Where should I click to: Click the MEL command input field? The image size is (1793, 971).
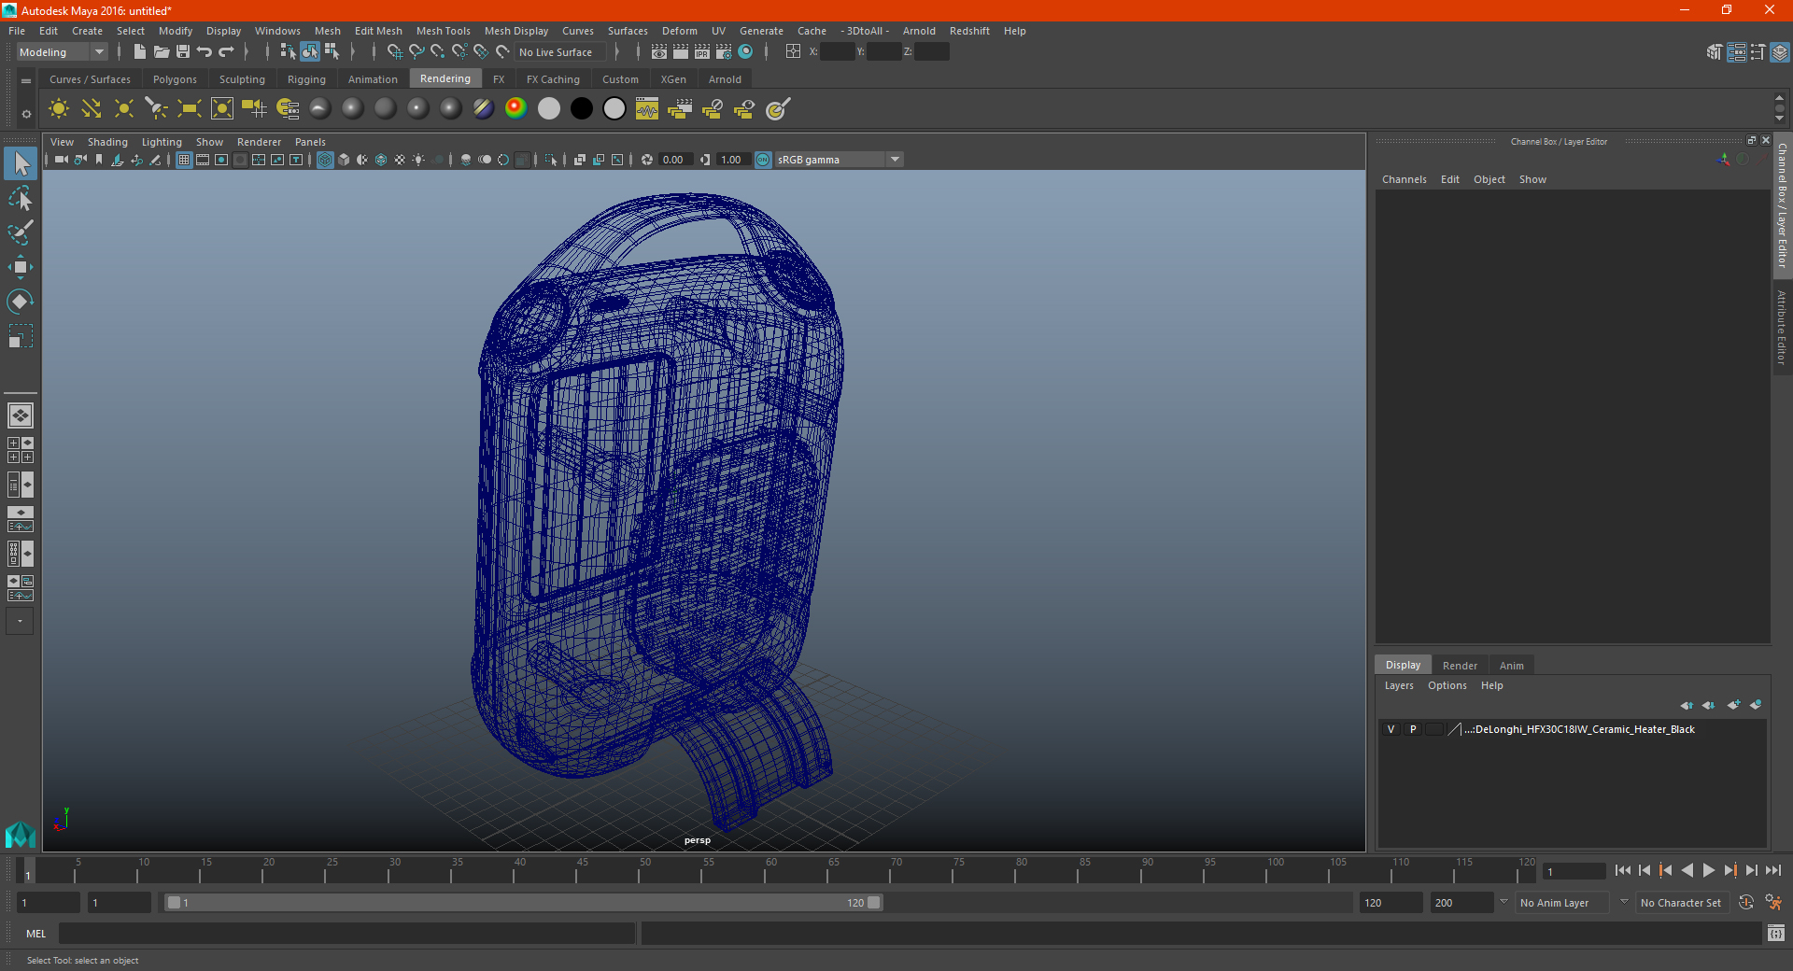click(347, 934)
